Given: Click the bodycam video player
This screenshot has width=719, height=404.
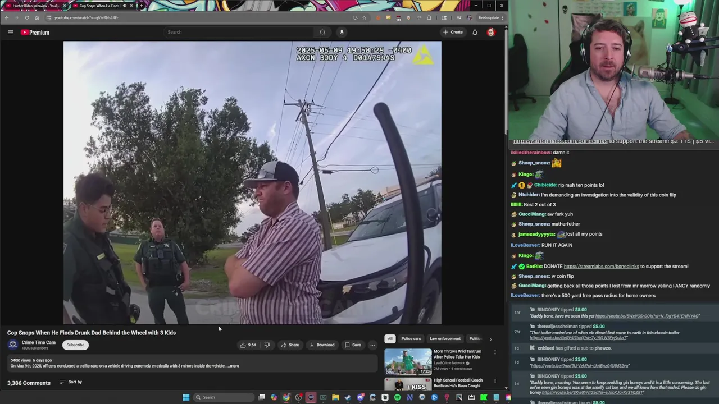Looking at the screenshot, I should (x=252, y=182).
